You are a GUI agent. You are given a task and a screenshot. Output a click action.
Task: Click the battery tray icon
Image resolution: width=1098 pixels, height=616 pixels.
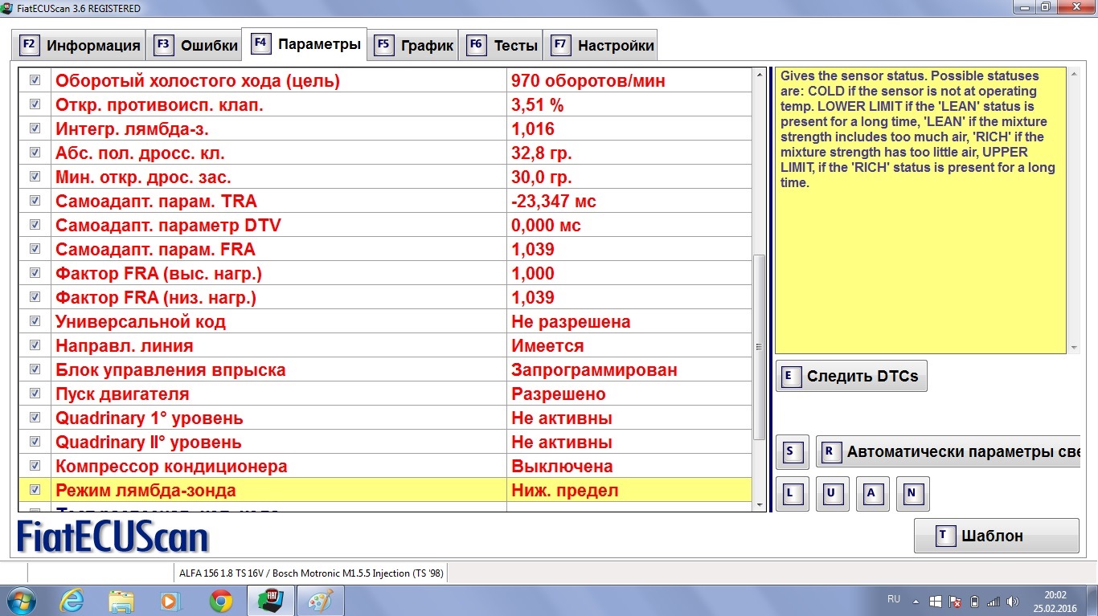click(x=975, y=601)
